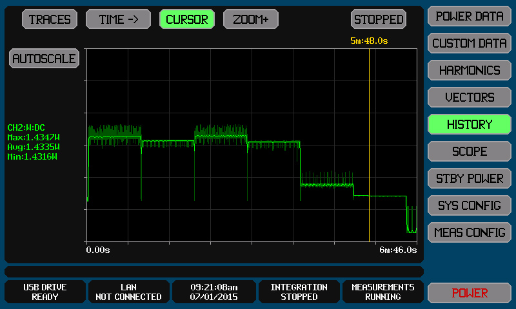Switch to the VECTORS screen
Image resolution: width=516 pixels, height=309 pixels.
coord(470,97)
